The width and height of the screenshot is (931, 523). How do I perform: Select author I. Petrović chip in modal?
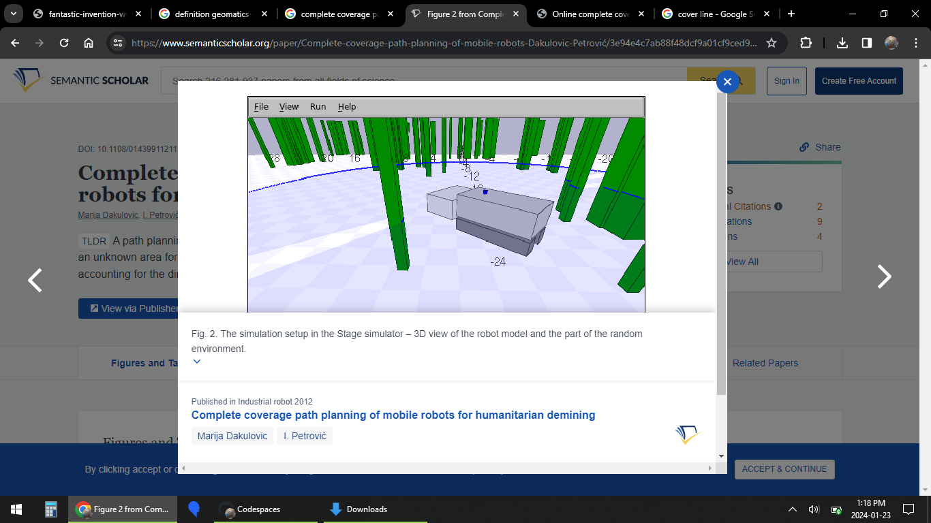click(305, 436)
